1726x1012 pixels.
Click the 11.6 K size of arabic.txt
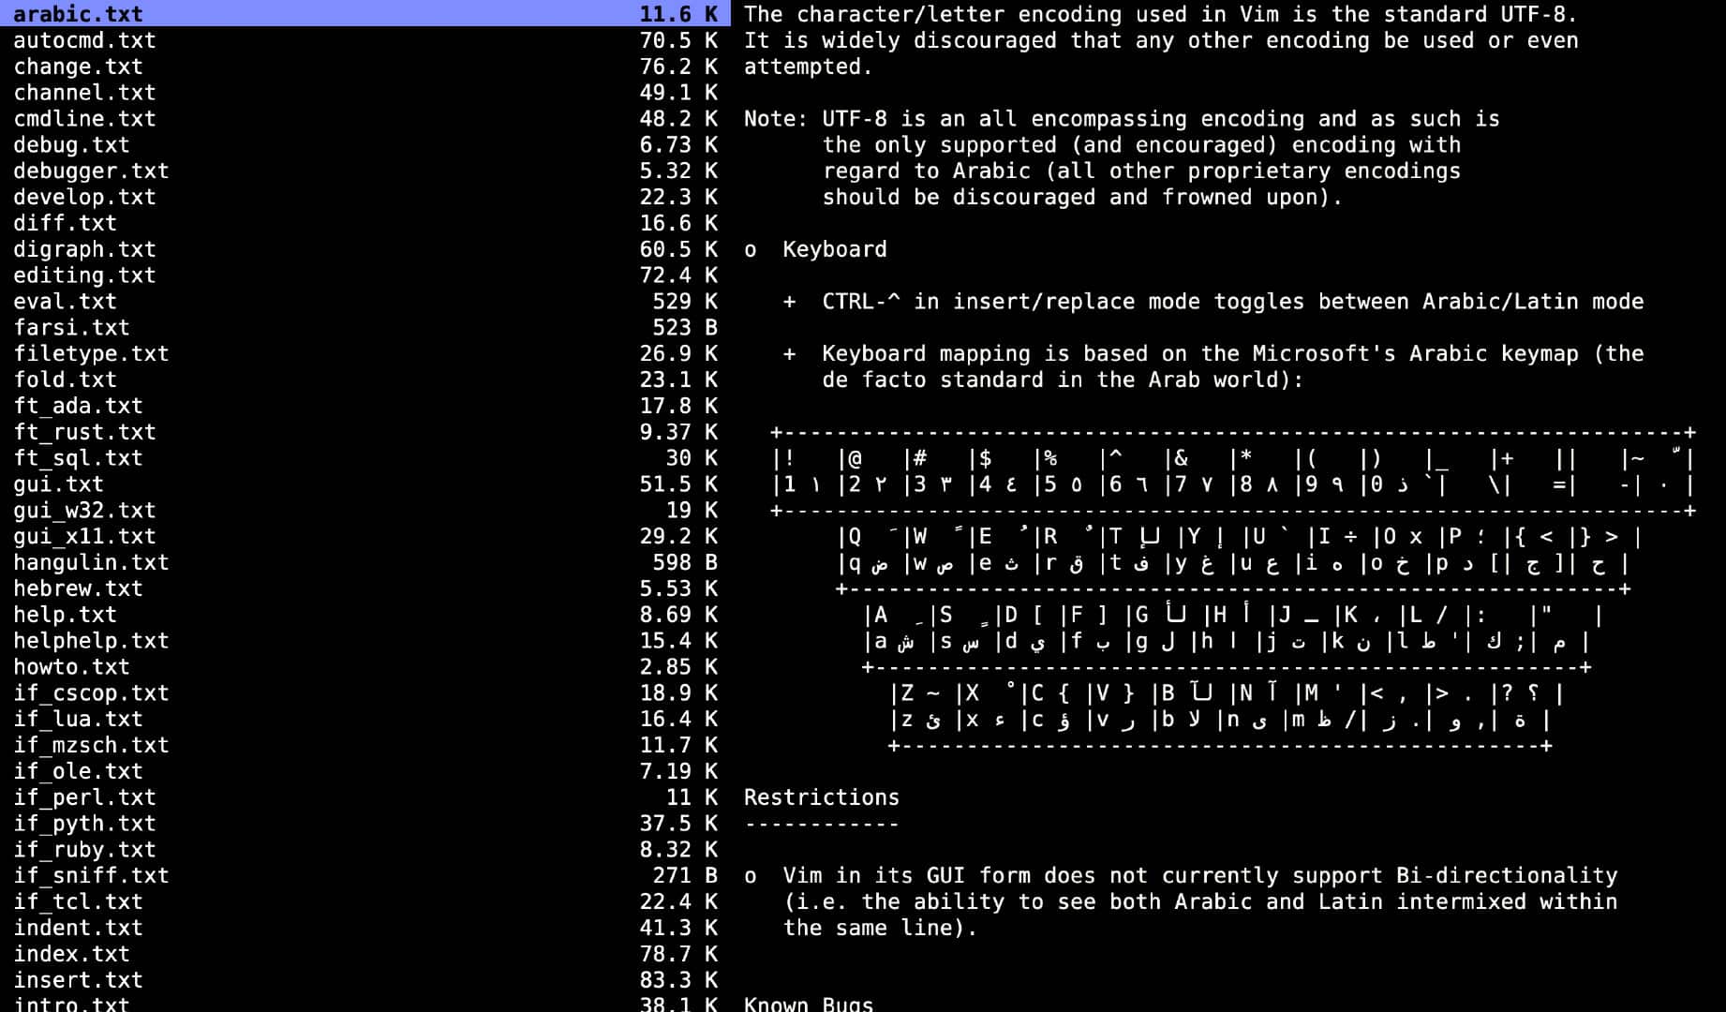(678, 14)
